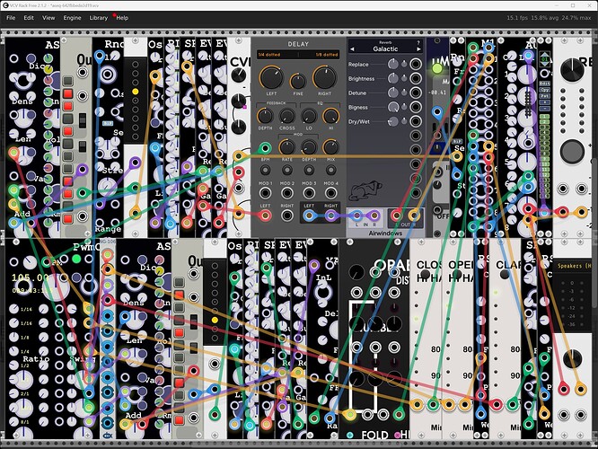This screenshot has height=449, width=598.
Task: Click the Delay MOD 2 input jack
Action: coord(286,193)
